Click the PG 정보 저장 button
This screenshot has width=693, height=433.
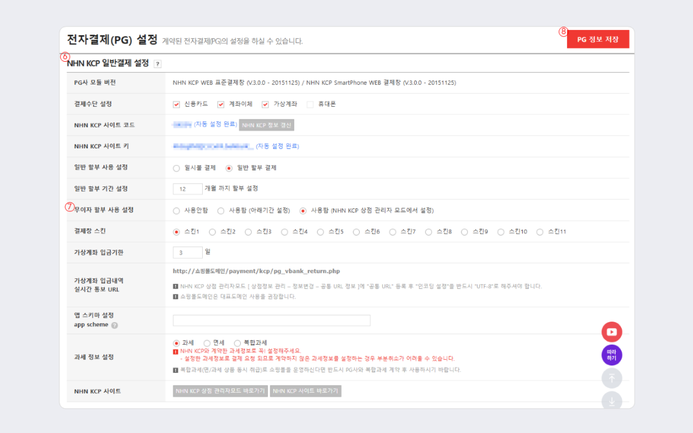point(598,40)
